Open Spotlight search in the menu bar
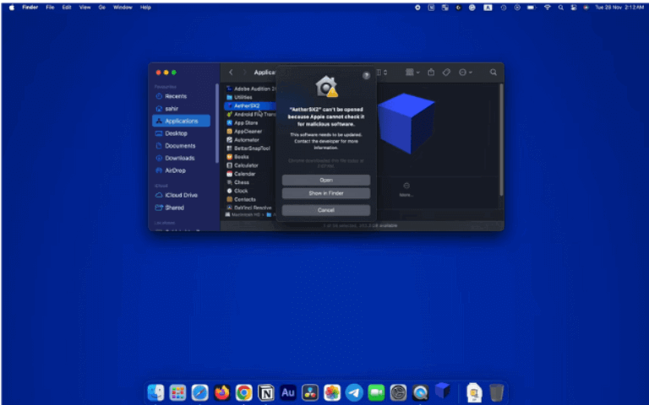Viewport: 649px width, 405px height. [x=560, y=8]
